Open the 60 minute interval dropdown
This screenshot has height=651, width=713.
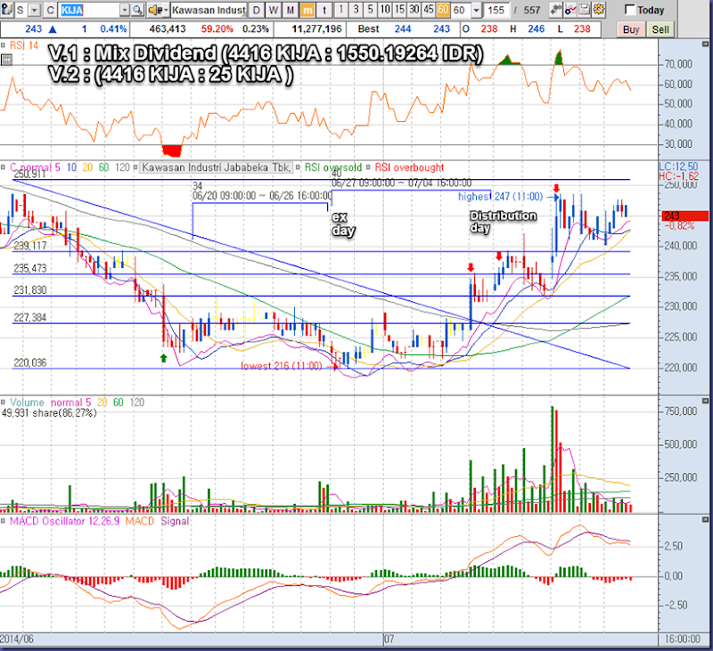[475, 11]
